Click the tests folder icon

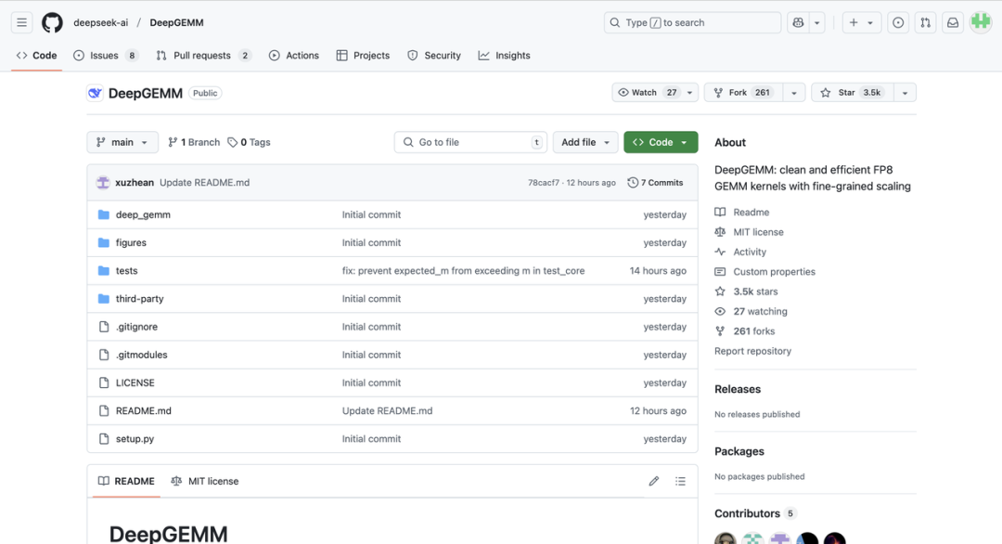[104, 271]
